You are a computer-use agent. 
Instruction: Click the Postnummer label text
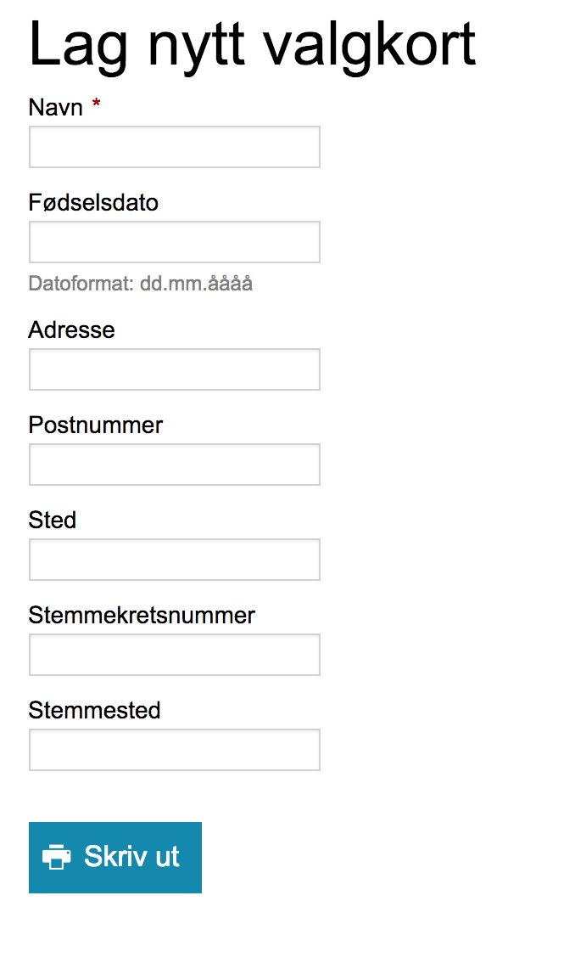96,425
